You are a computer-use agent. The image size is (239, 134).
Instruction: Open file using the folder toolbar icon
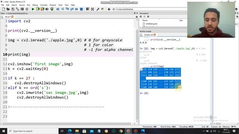[8, 9]
